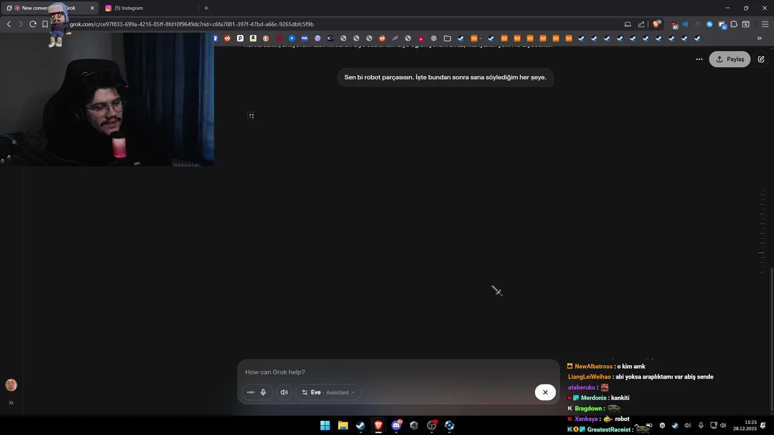Click the Brave browser taskbar icon

coord(379,425)
